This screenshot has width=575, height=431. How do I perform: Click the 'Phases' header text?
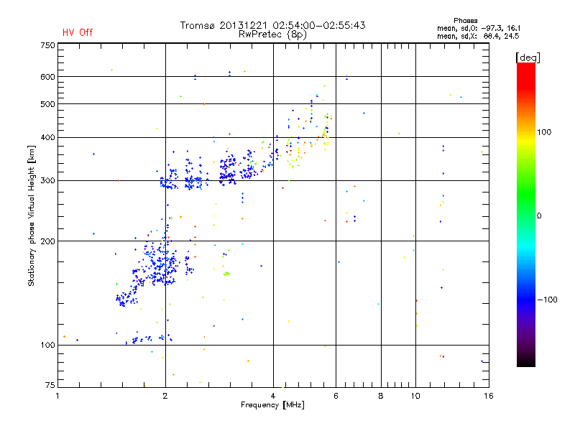[x=465, y=21]
